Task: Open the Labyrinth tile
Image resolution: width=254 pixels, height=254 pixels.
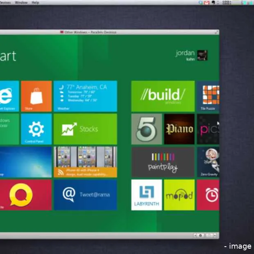Action: [x=147, y=195]
